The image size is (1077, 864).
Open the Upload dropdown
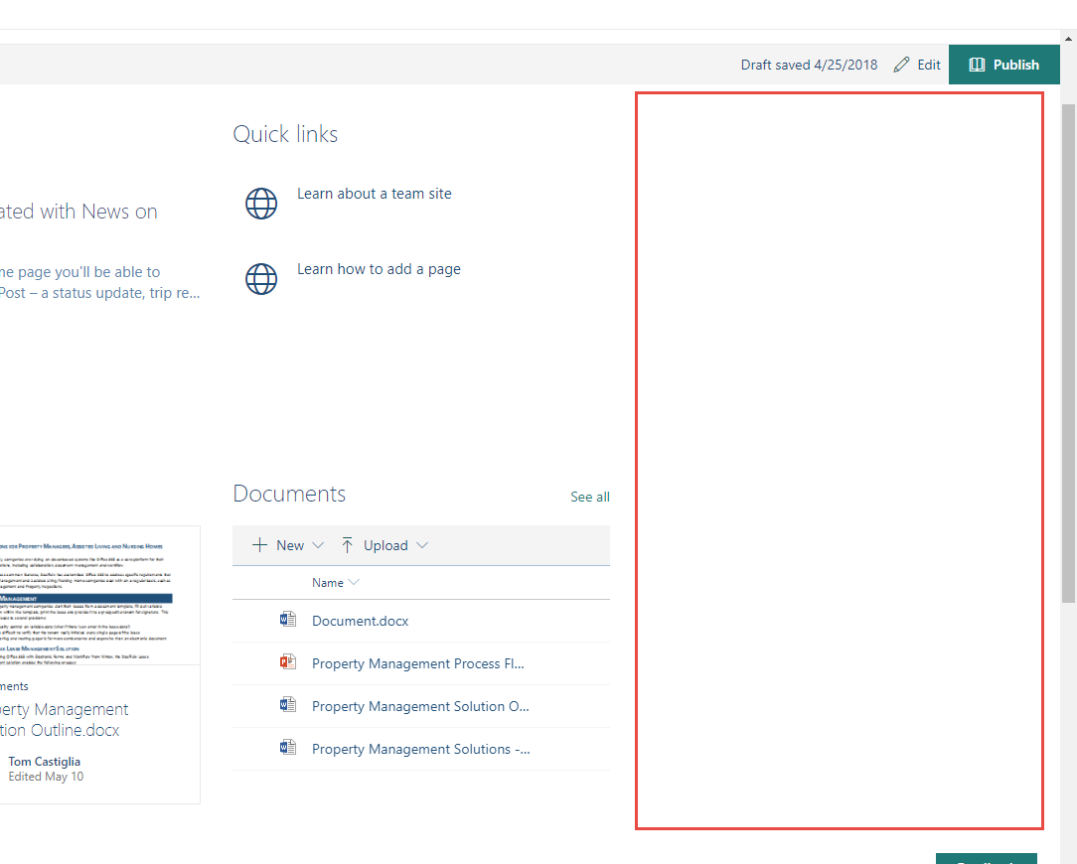pyautogui.click(x=422, y=545)
